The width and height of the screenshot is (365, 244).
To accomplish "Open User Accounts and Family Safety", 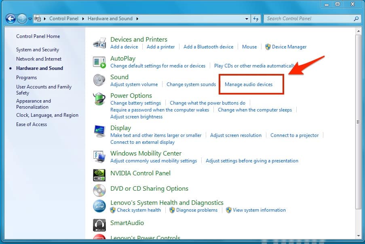I will pos(44,90).
